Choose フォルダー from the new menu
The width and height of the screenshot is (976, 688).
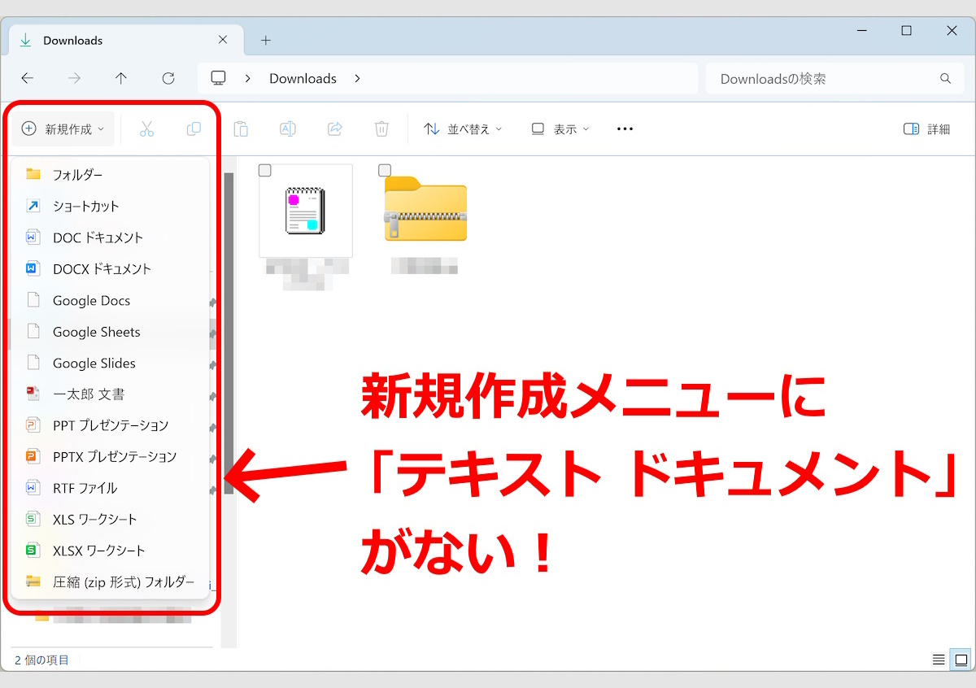click(x=77, y=175)
